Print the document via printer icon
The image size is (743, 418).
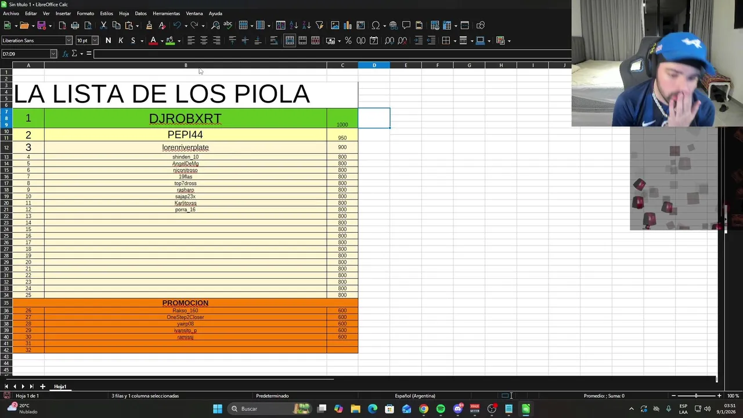(x=75, y=26)
